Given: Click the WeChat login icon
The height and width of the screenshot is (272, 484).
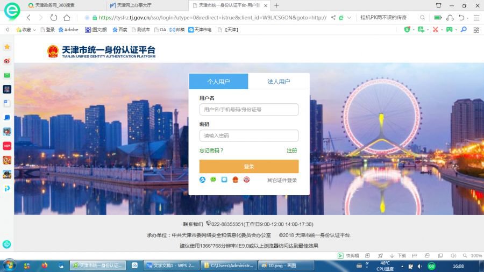Looking at the screenshot, I should point(213,180).
